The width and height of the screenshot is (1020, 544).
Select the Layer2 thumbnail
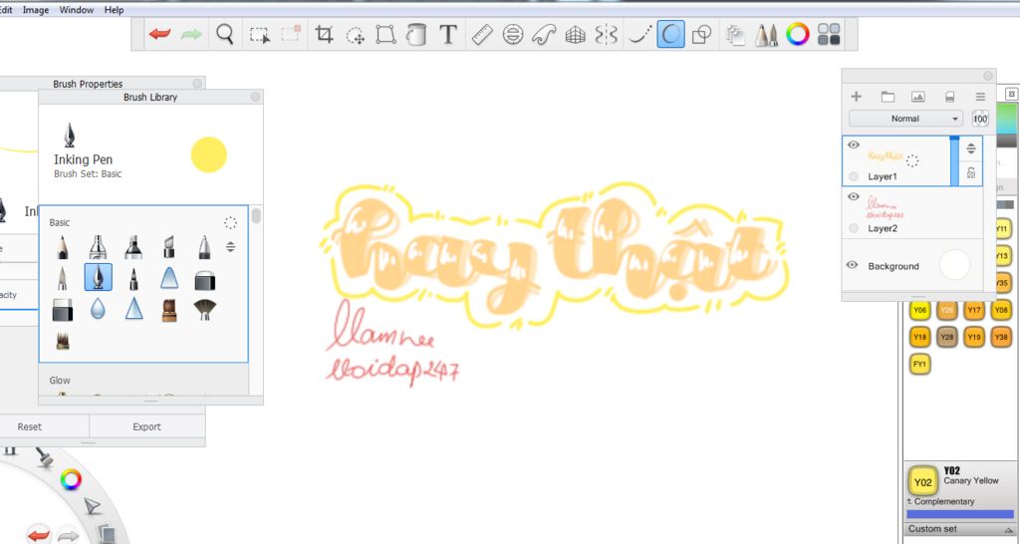point(885,207)
